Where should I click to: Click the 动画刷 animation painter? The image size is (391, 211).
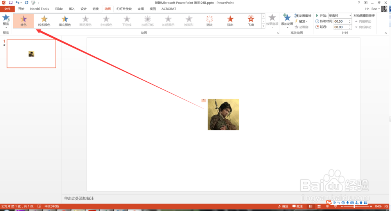click(x=302, y=27)
